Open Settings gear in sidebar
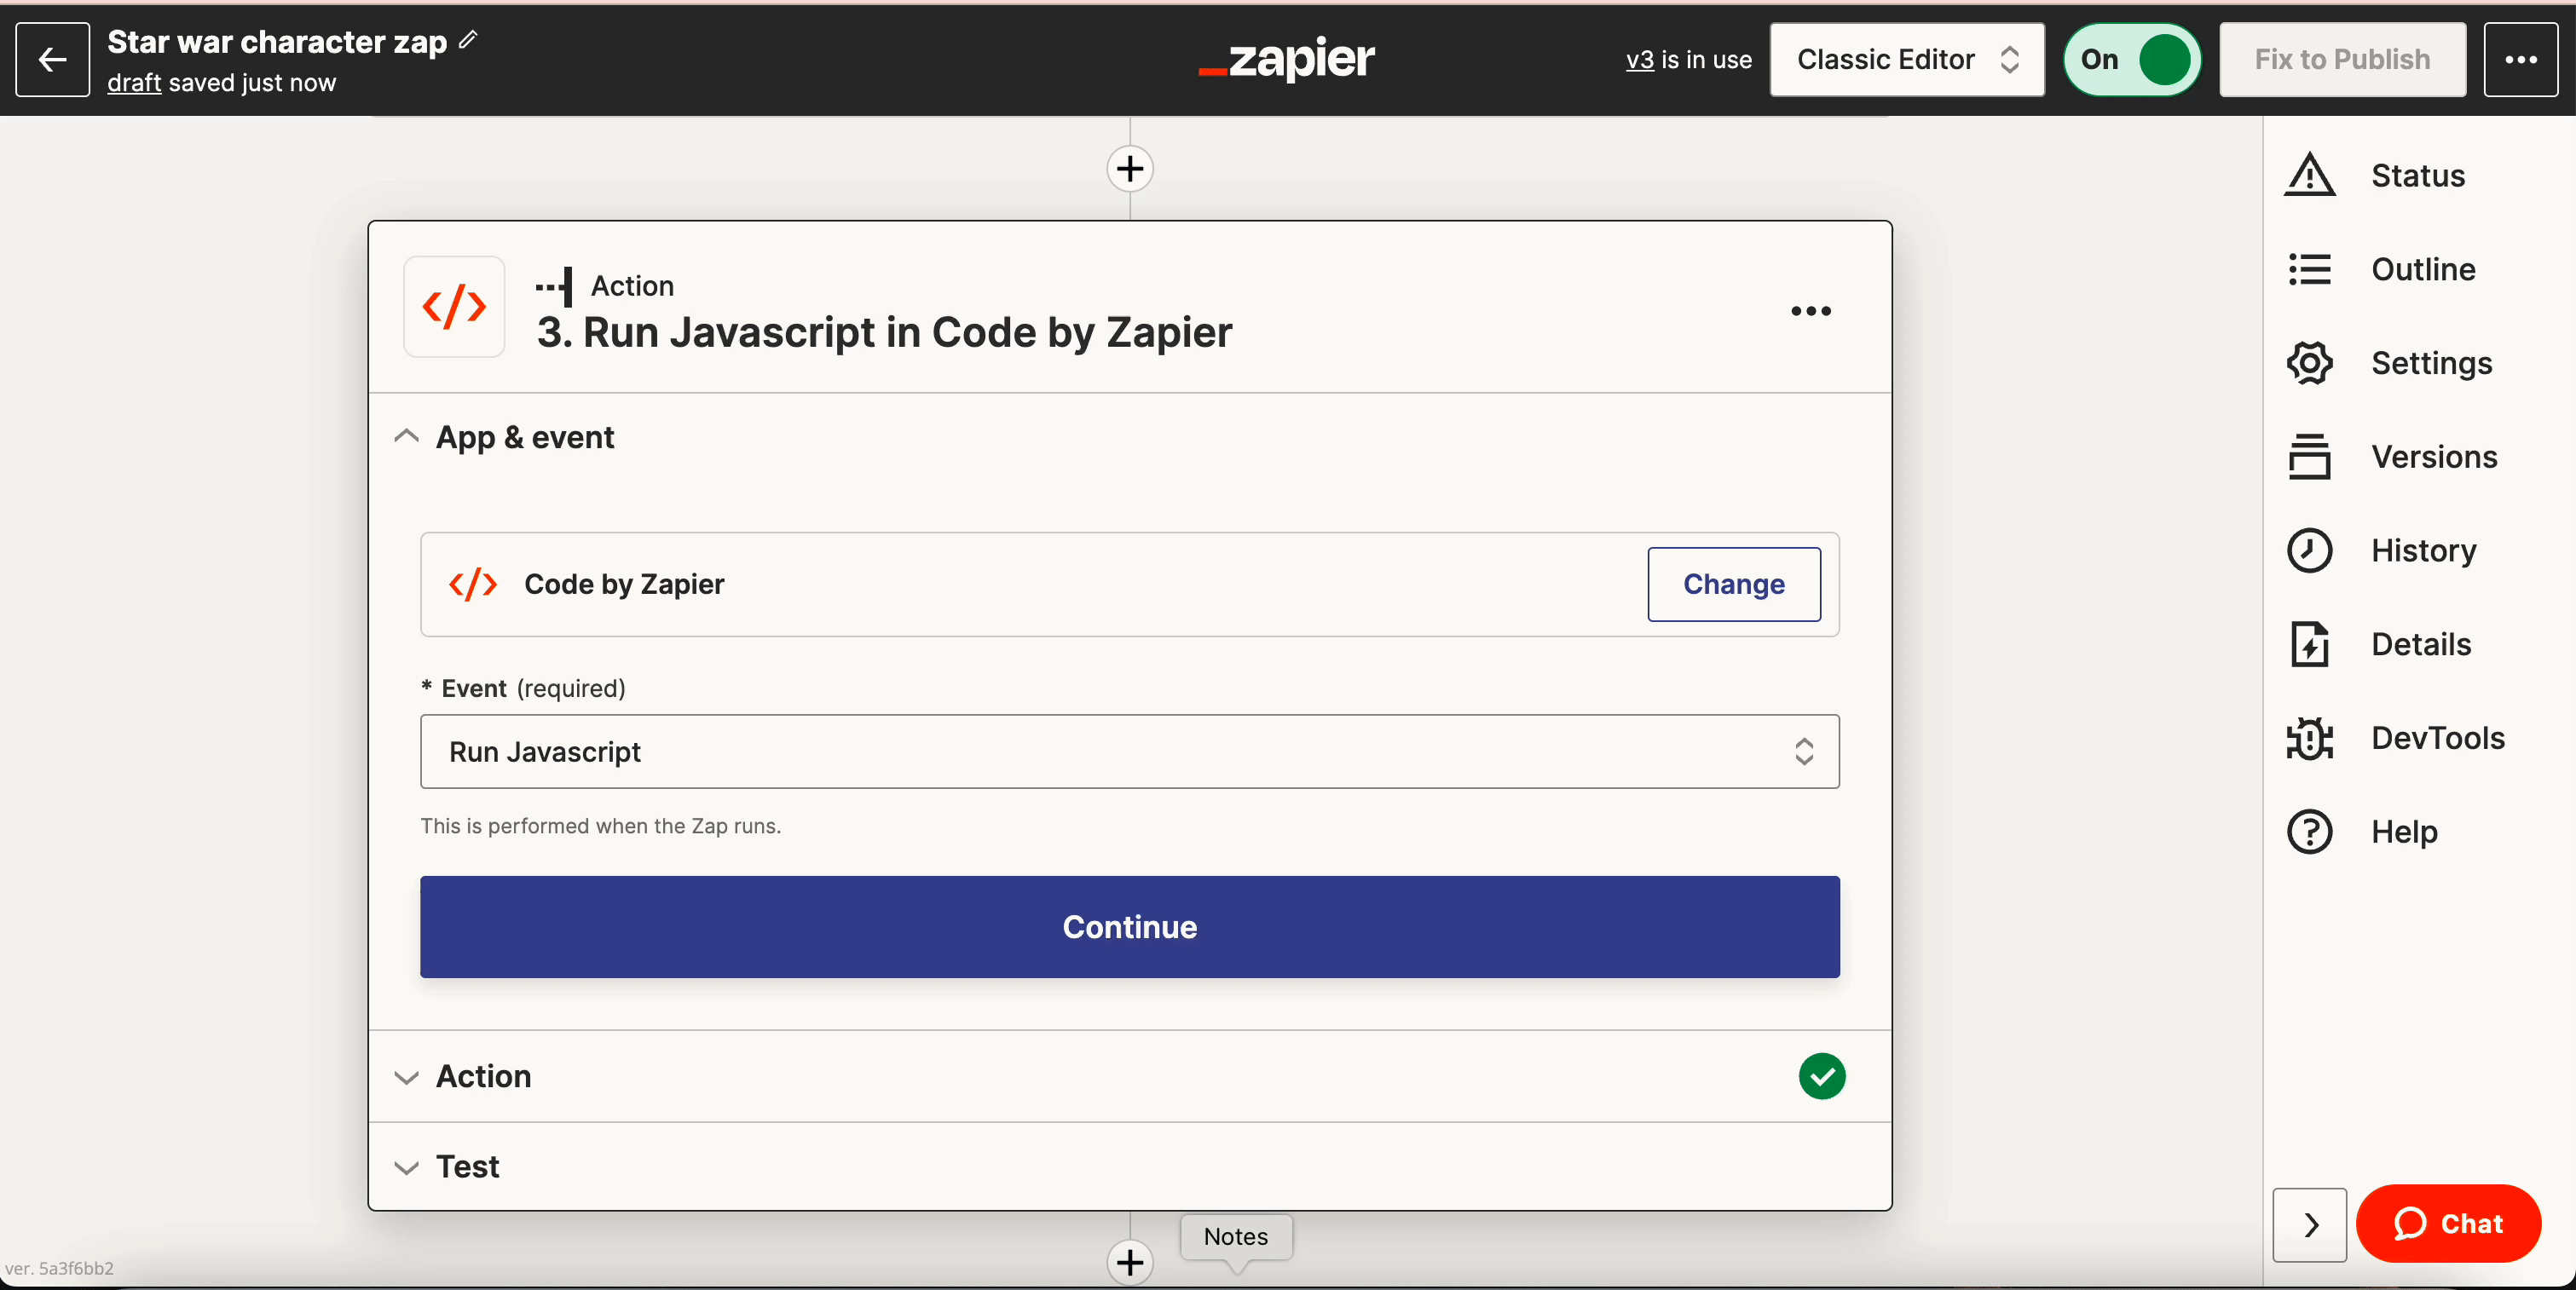Screen dimensions: 2576x1290 (2309, 363)
